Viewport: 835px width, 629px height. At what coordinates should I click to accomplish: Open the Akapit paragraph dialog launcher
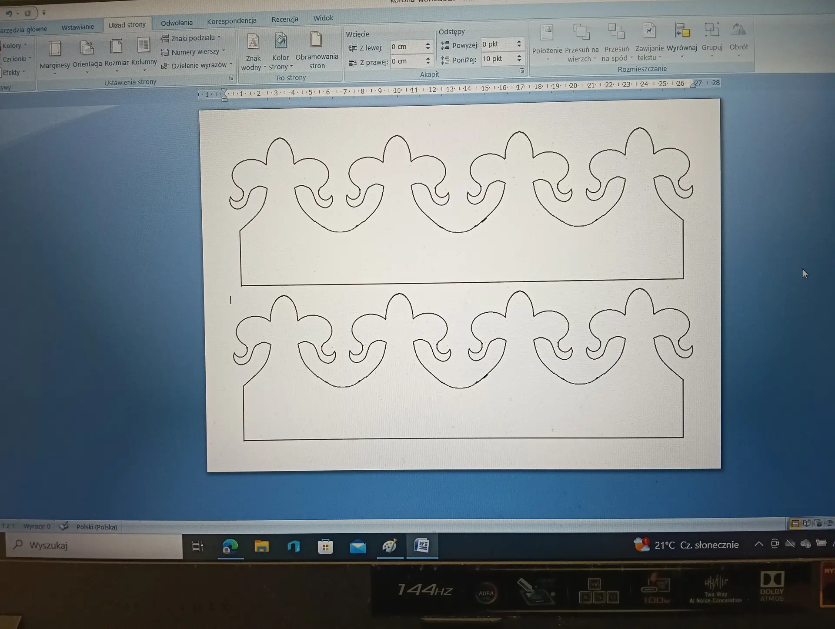pos(521,70)
